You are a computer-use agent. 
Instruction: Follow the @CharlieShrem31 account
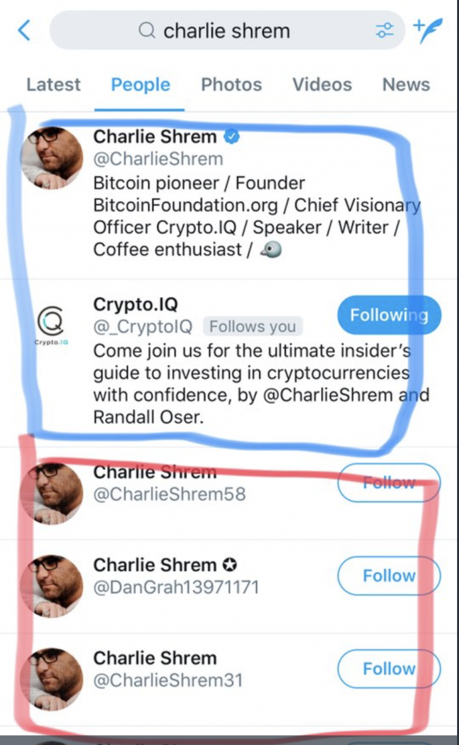pos(388,669)
